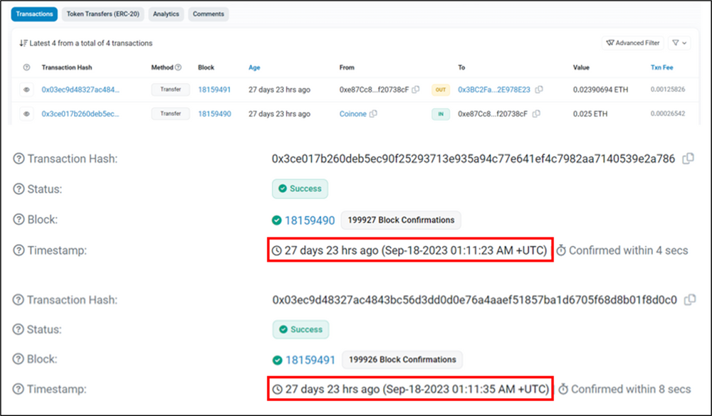
Task: Copy the second transaction hash 0x03ec9d48327ac4843
Action: (x=689, y=299)
